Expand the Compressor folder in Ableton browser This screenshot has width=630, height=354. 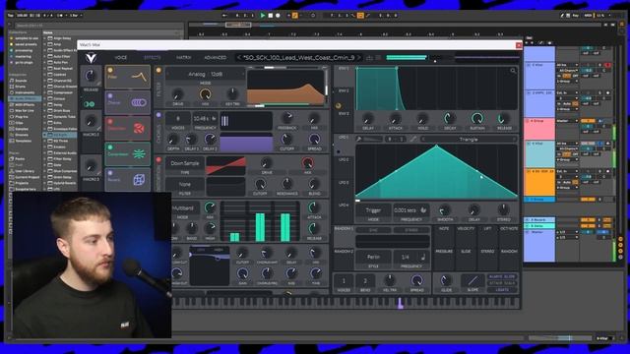pyautogui.click(x=44, y=92)
